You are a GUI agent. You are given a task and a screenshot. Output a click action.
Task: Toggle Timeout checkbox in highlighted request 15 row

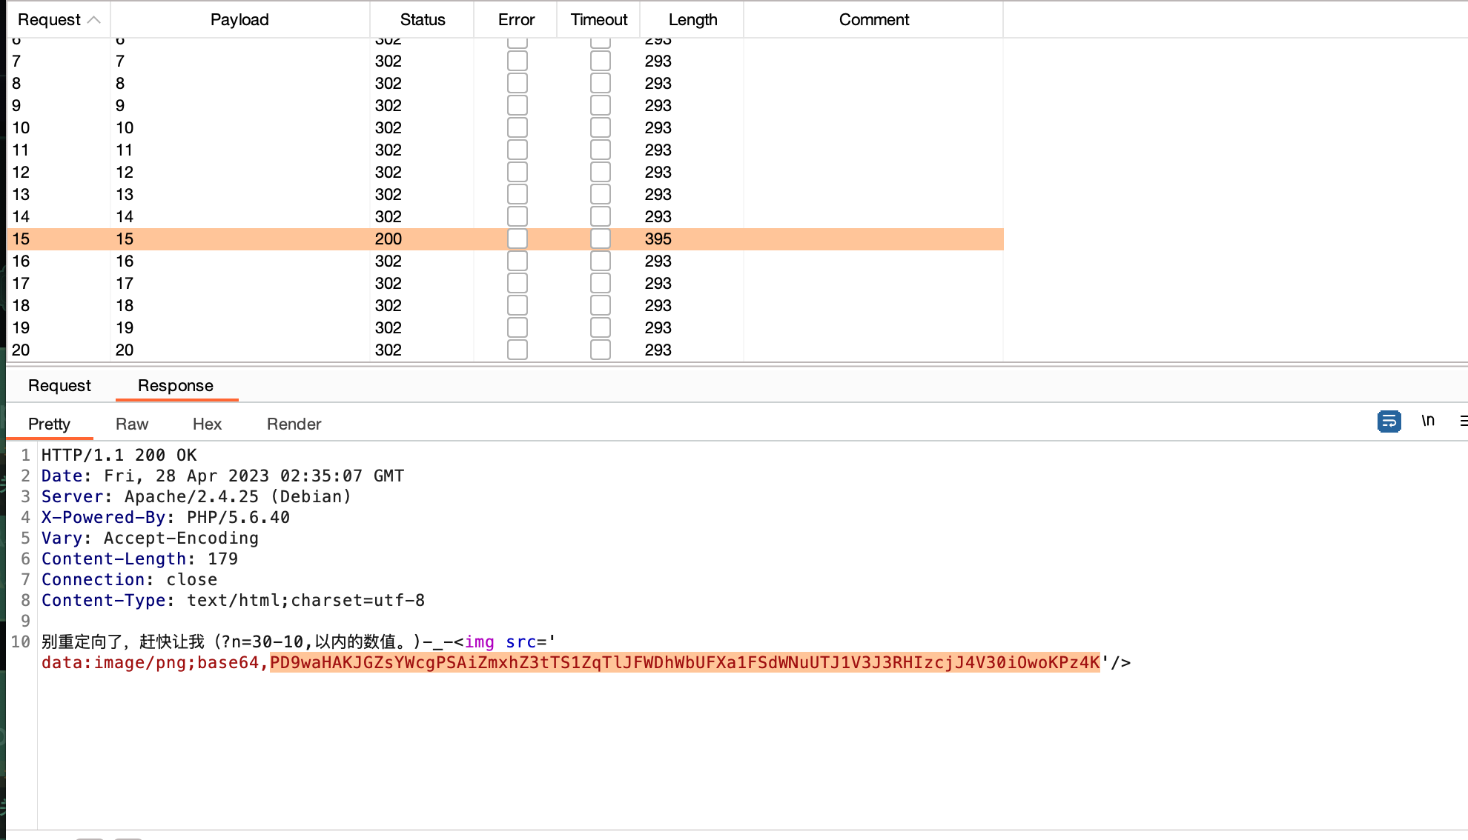(601, 239)
